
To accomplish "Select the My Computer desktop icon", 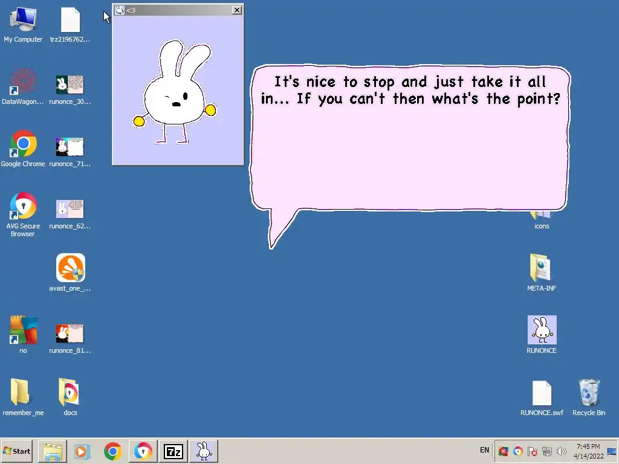I will (x=23, y=25).
